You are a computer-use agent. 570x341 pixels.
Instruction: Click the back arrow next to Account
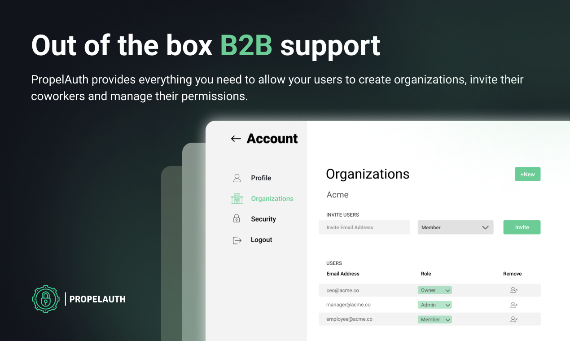[236, 139]
